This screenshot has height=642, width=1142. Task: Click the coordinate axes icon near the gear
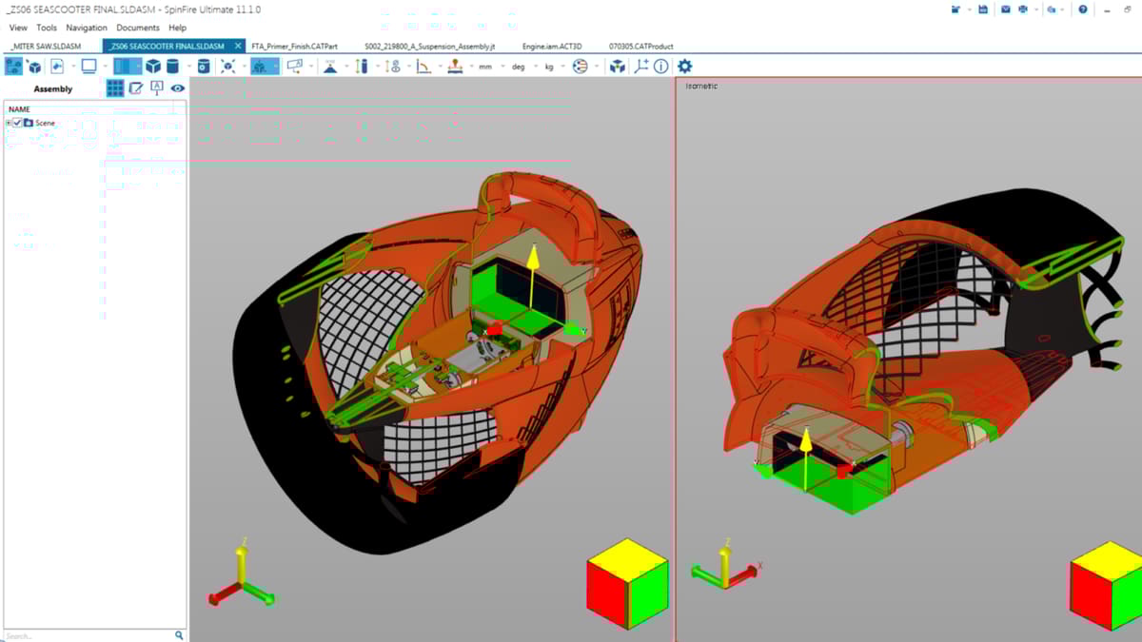(x=641, y=67)
